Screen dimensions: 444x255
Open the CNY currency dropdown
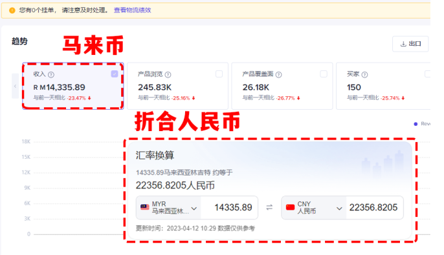[314, 208]
